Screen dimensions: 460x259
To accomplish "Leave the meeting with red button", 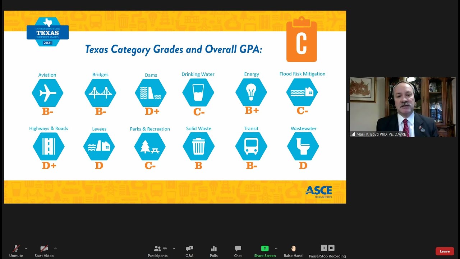I will [445, 251].
